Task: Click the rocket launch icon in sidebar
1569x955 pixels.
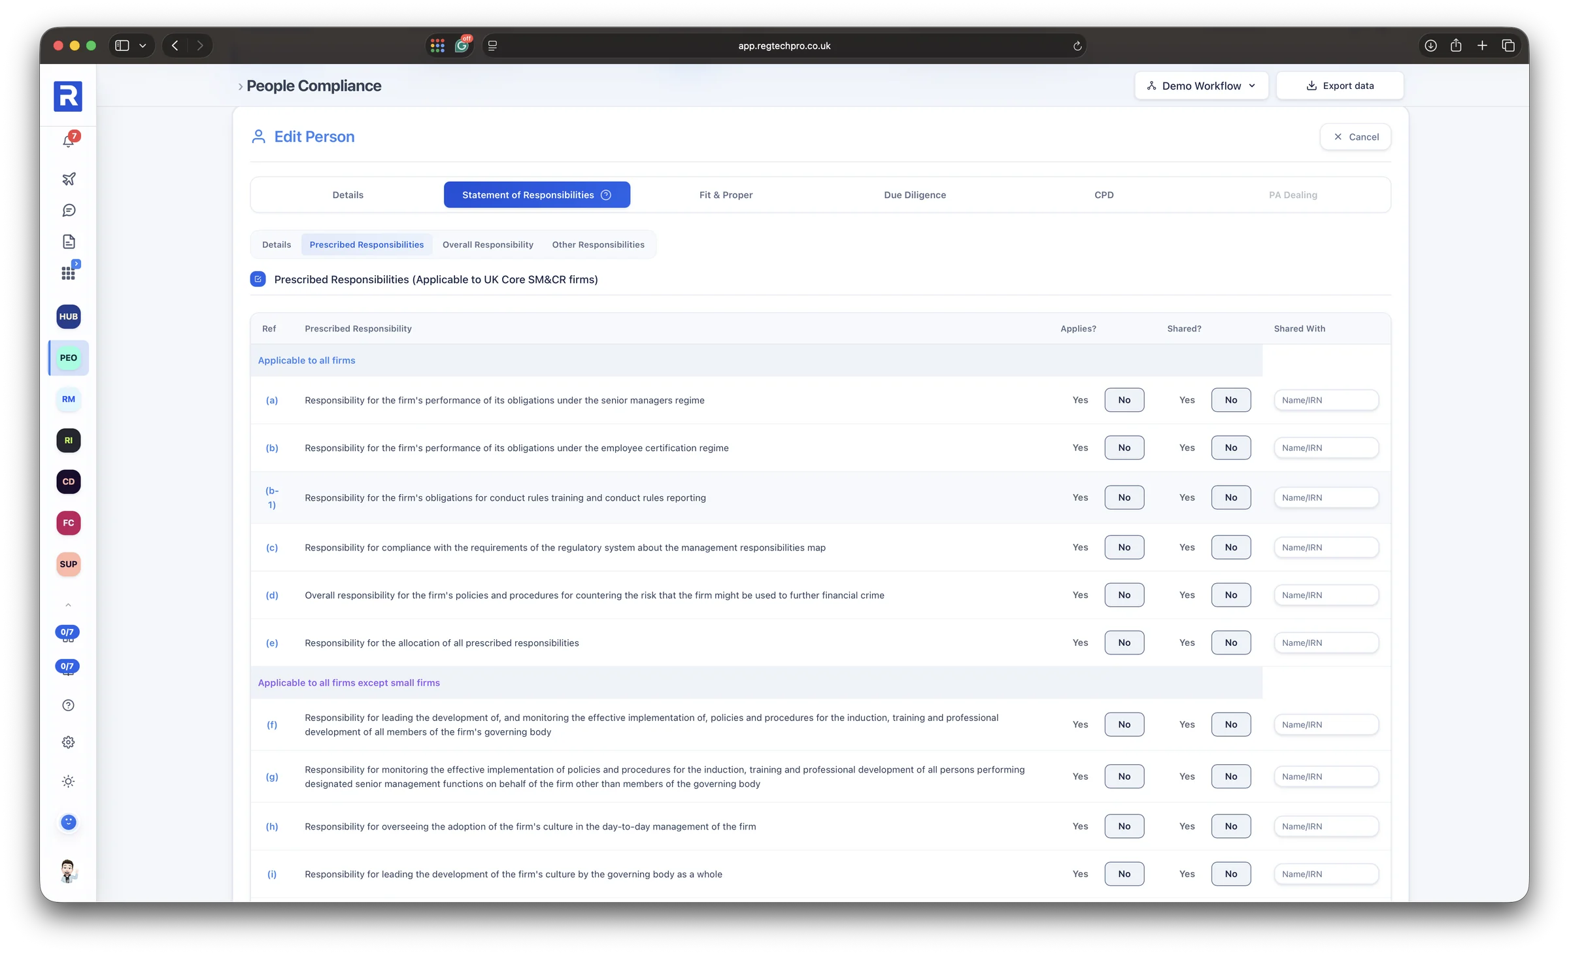Action: coord(69,178)
